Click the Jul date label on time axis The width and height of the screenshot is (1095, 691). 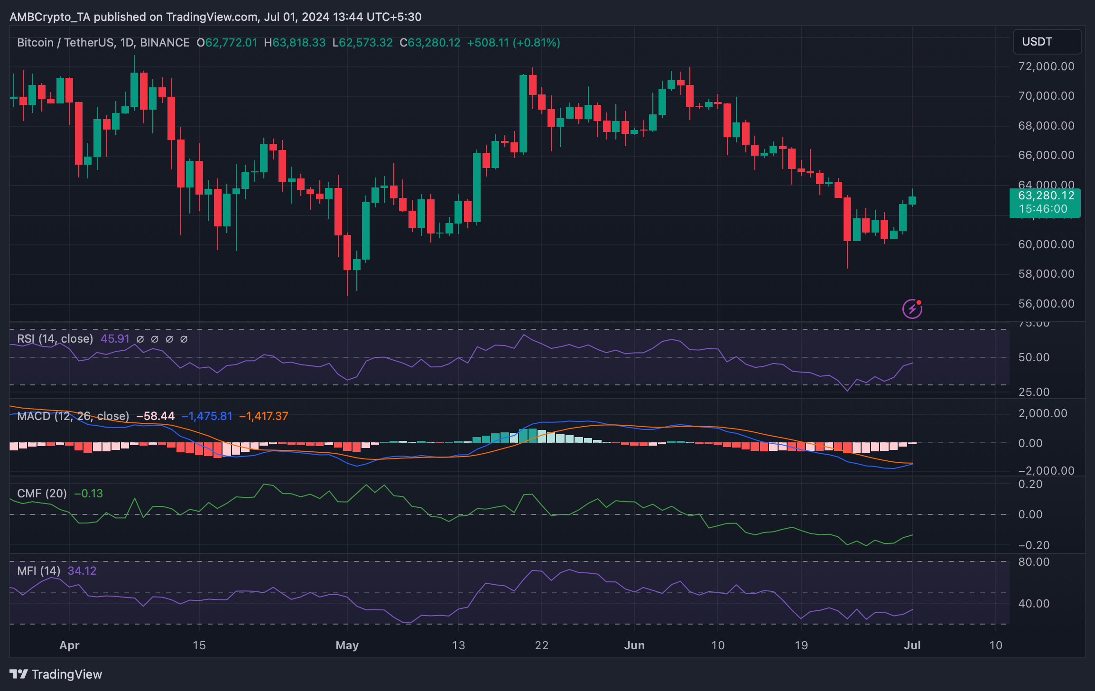(x=912, y=645)
